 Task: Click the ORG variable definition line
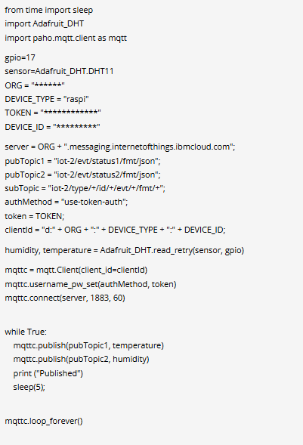click(35, 85)
